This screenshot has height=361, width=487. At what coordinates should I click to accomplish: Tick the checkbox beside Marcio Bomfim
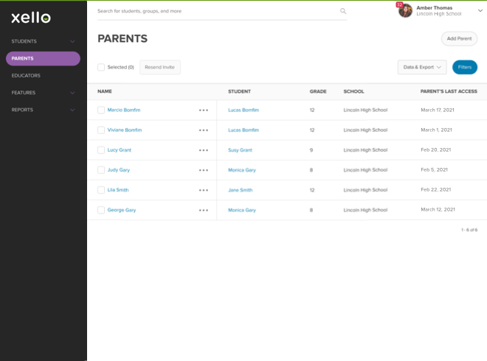coord(101,111)
